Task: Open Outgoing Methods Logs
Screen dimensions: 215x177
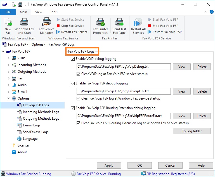Action: tap(38, 119)
